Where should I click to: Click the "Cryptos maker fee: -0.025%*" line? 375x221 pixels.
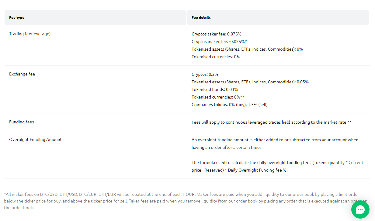click(219, 42)
